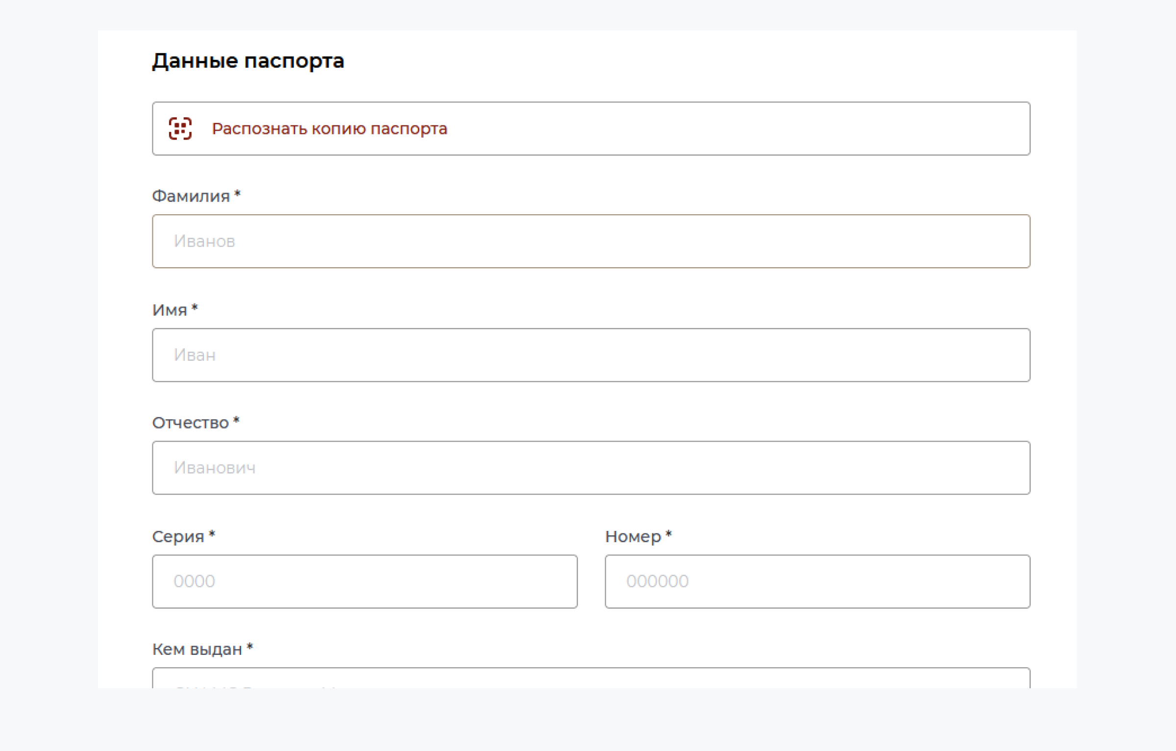
Task: Click the Кем выдан field label
Action: tap(197, 649)
